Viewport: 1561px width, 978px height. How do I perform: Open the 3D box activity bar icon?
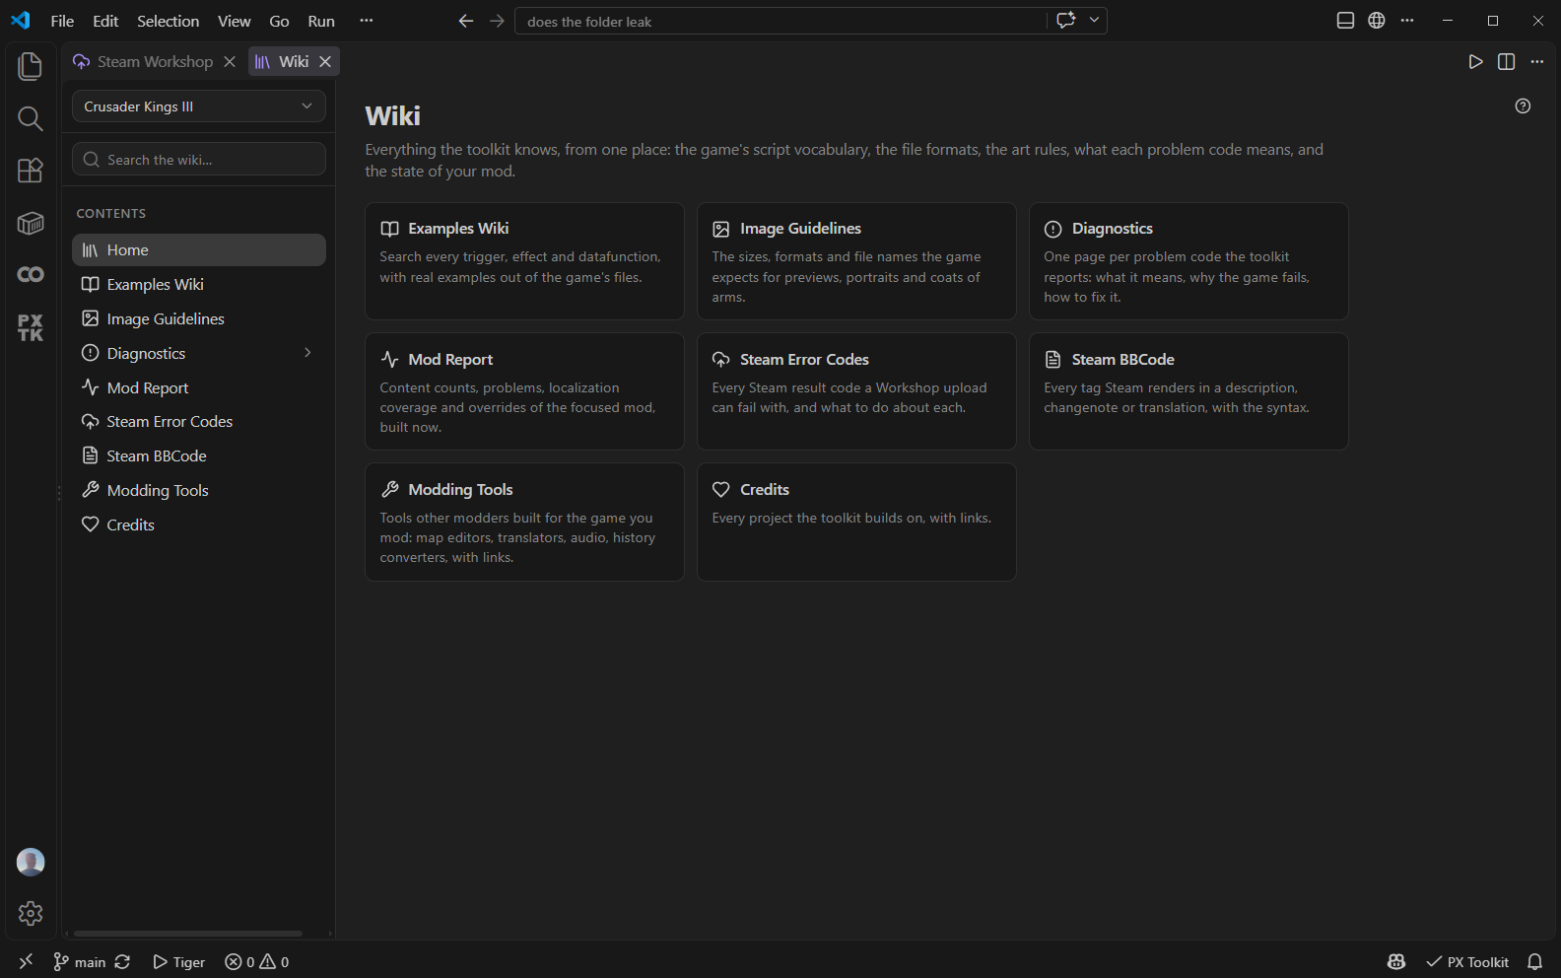tap(31, 224)
